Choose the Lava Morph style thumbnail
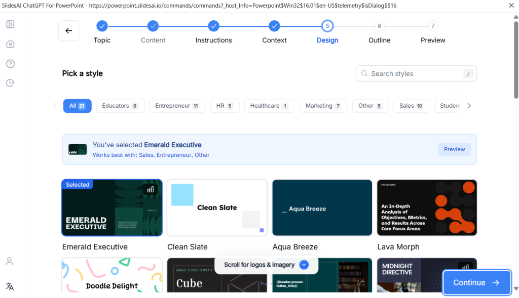519x298 pixels. click(427, 207)
